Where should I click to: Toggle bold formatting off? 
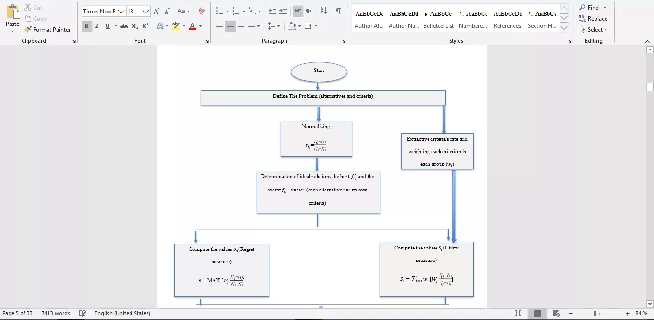pyautogui.click(x=86, y=26)
